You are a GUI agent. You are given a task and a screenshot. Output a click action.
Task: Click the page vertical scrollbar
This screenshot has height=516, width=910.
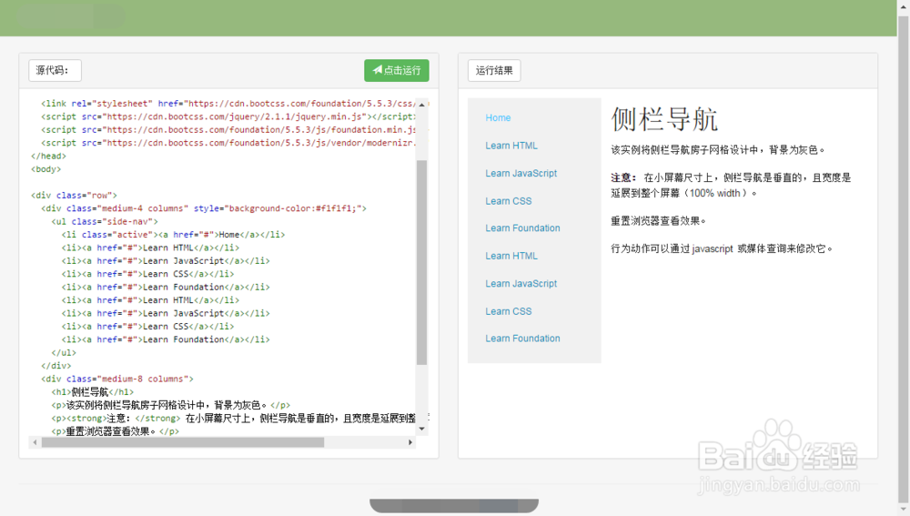(x=904, y=258)
